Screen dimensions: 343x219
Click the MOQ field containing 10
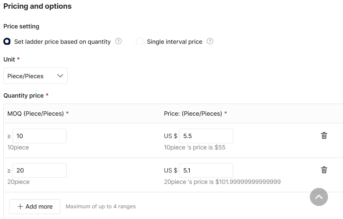coord(39,136)
